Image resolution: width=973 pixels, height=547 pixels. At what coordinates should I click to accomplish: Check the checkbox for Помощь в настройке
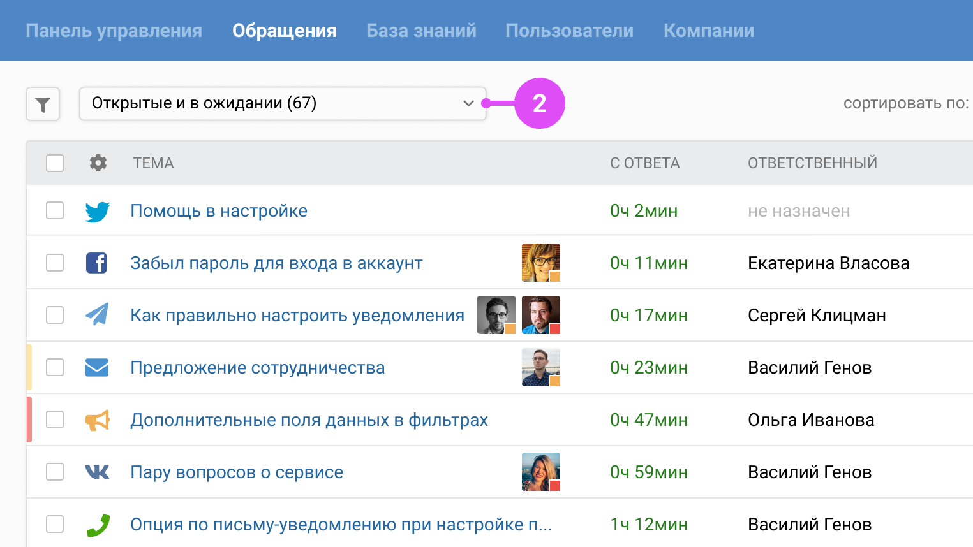tap(55, 210)
